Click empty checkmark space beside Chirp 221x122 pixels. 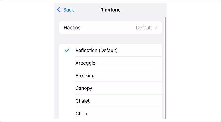[x=67, y=113]
